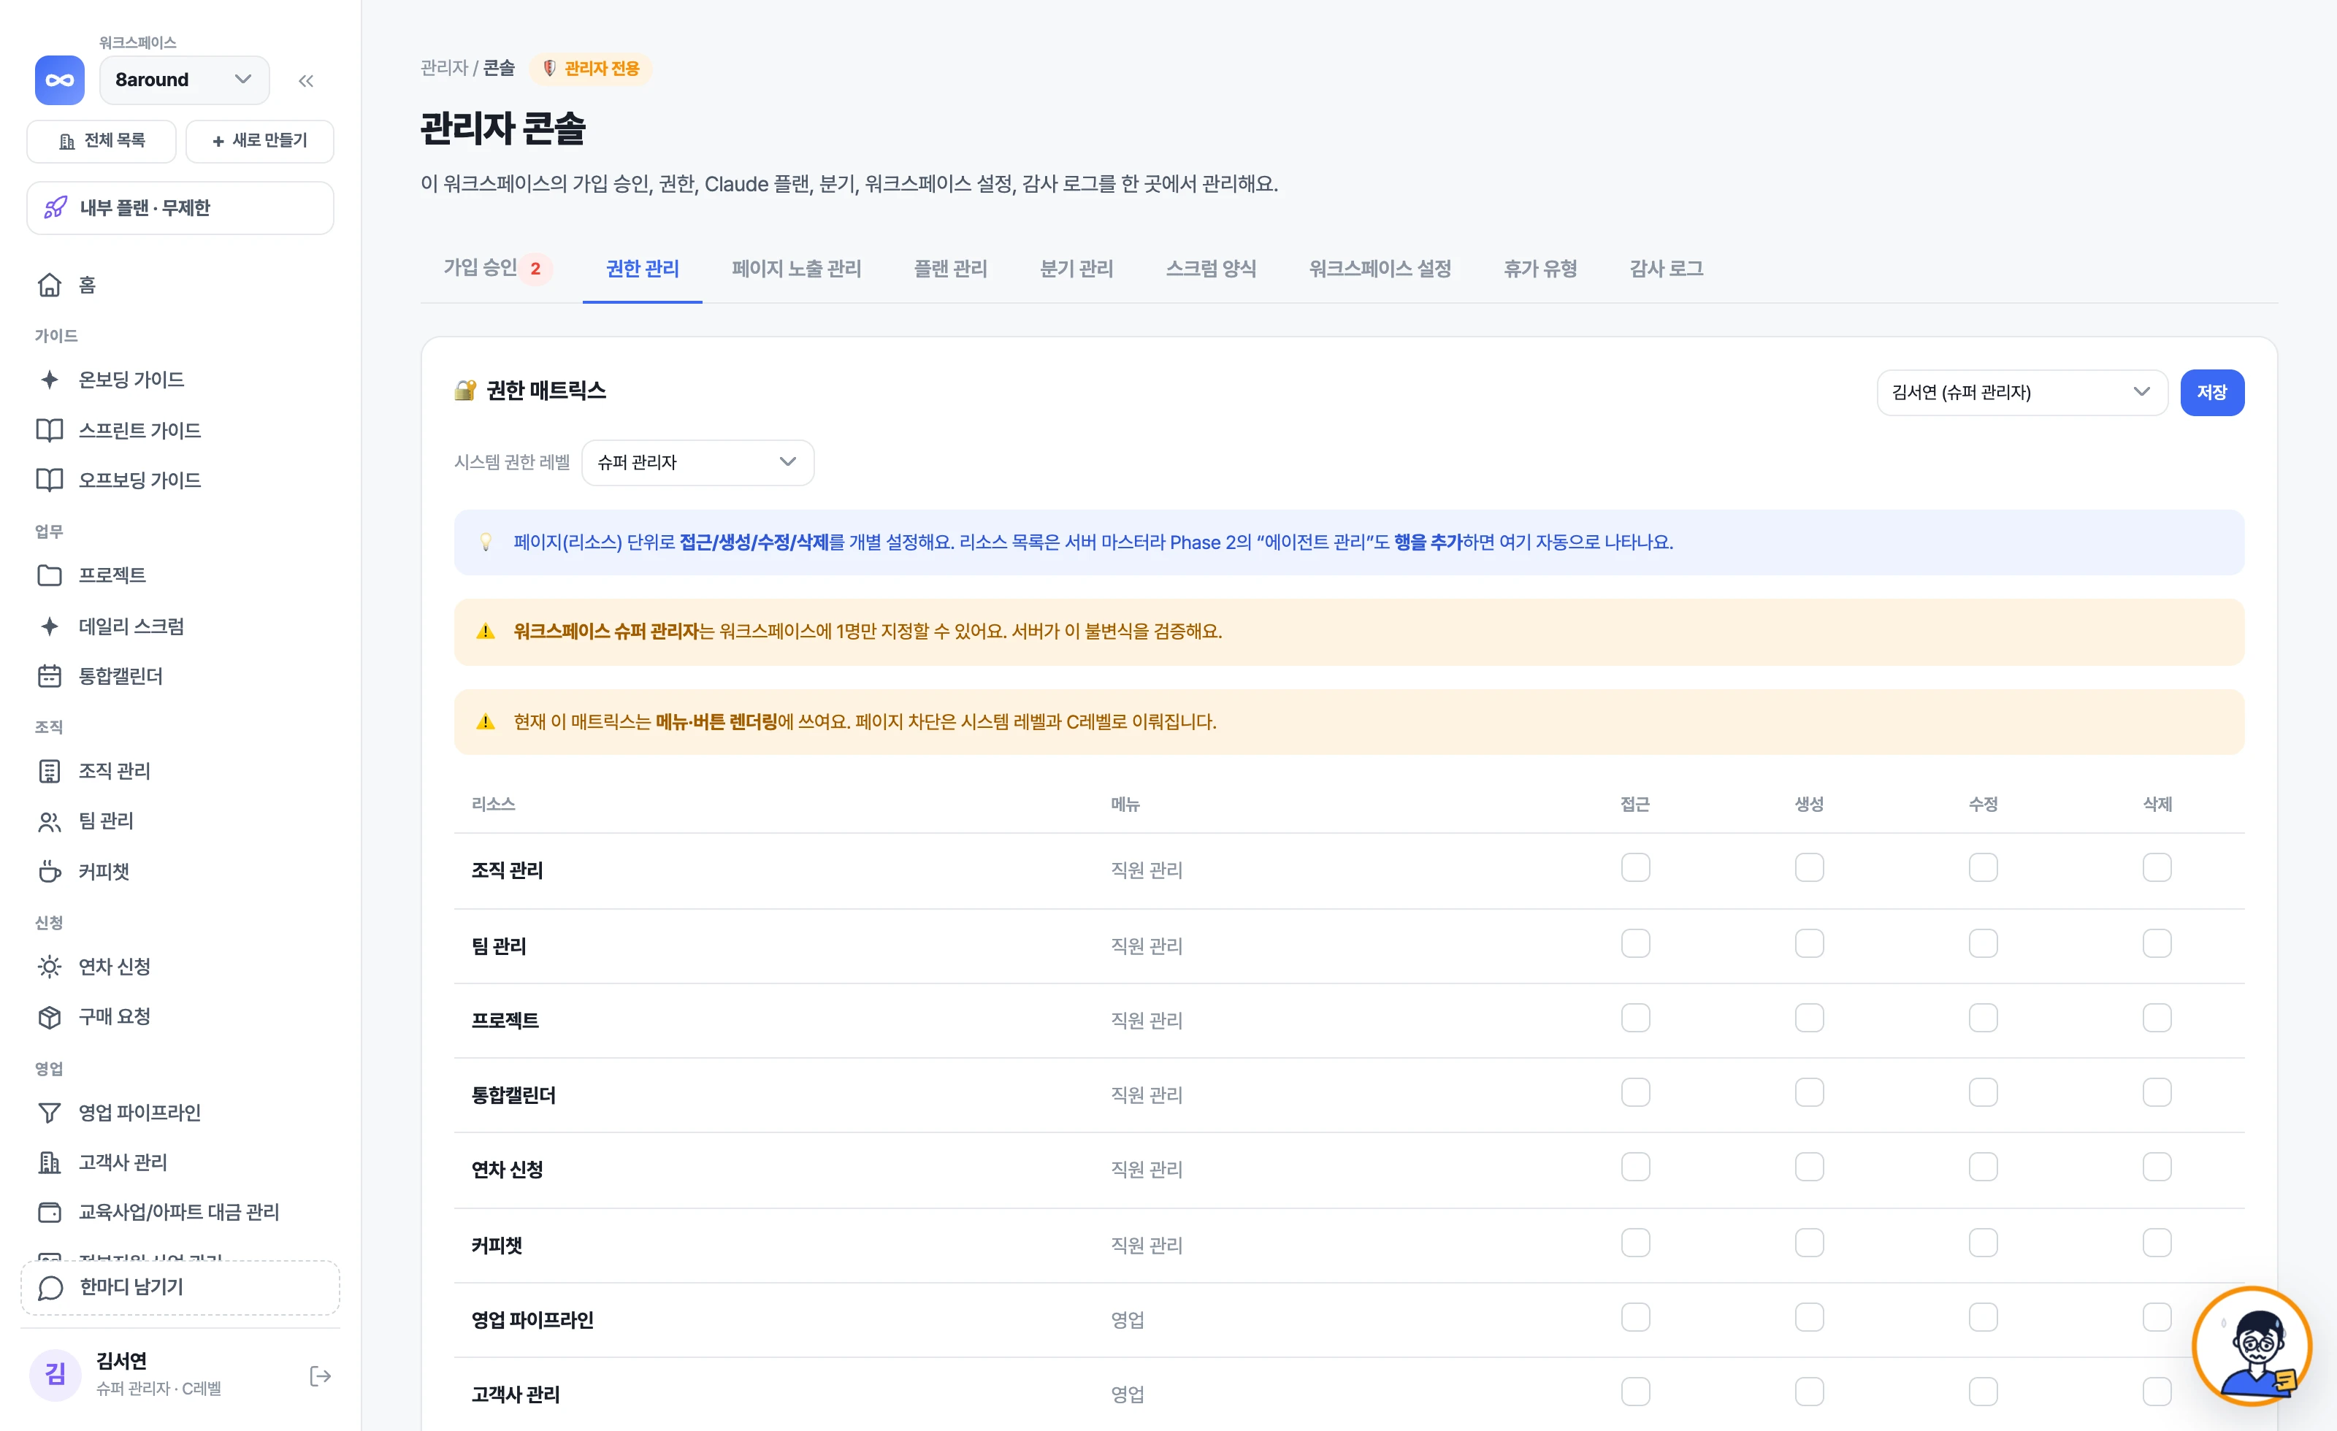
Task: Open 오프보딩 가이드 book icon
Action: pyautogui.click(x=50, y=480)
